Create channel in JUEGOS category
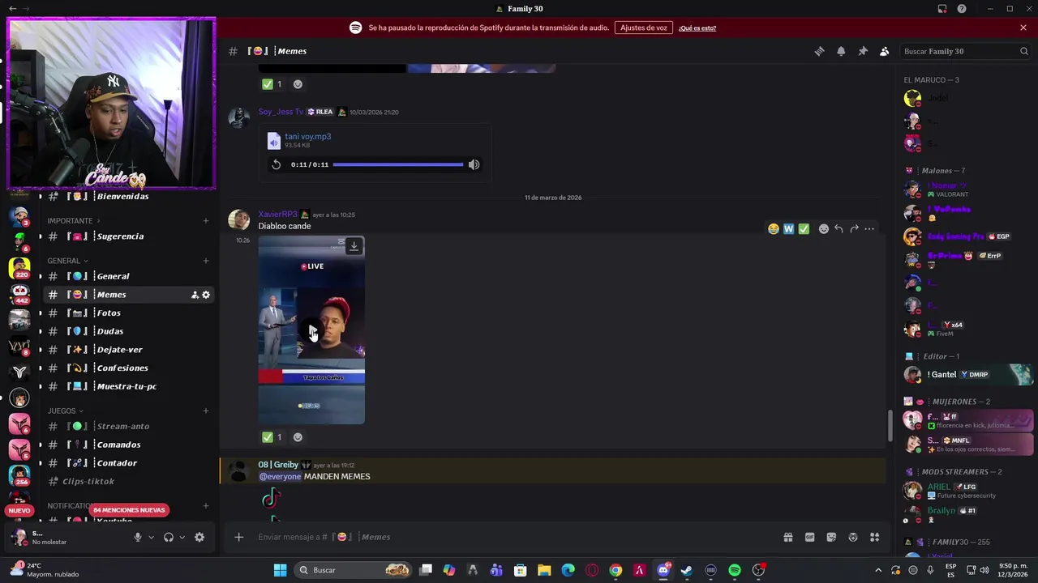Viewport: 1038px width, 583px height. tap(206, 411)
